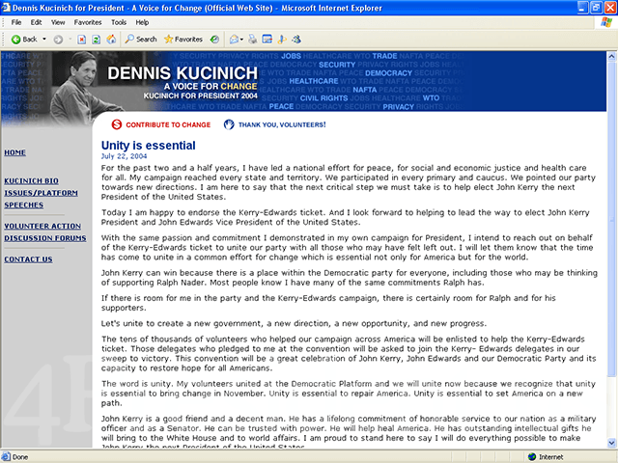Open the Favorites menu
The width and height of the screenshot is (618, 463).
(x=88, y=22)
